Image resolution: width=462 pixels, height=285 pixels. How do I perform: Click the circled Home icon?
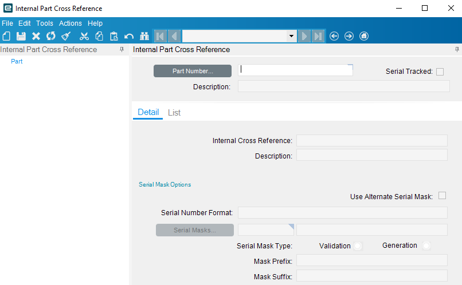point(364,36)
